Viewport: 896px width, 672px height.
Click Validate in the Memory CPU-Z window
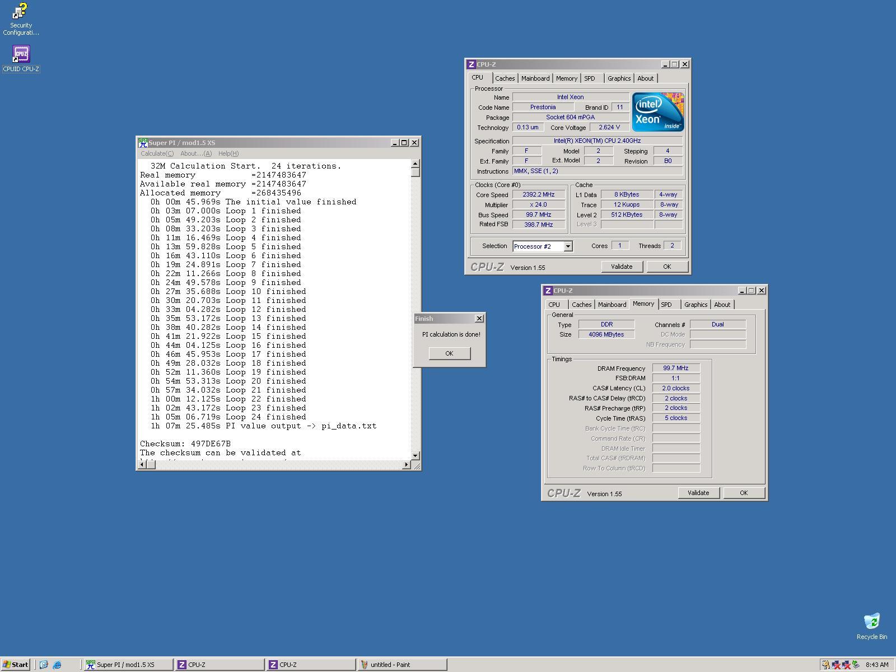pyautogui.click(x=698, y=493)
